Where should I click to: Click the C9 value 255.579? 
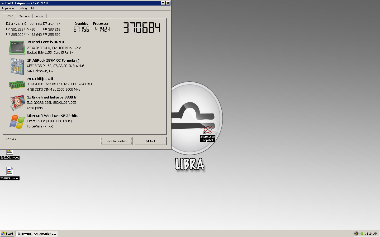54,34
